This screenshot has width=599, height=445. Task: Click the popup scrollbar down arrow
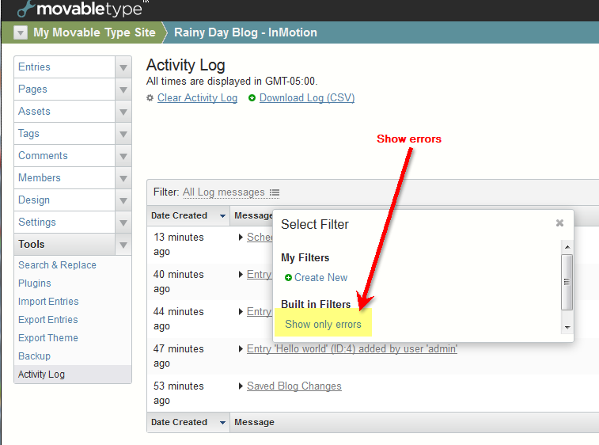coord(567,327)
